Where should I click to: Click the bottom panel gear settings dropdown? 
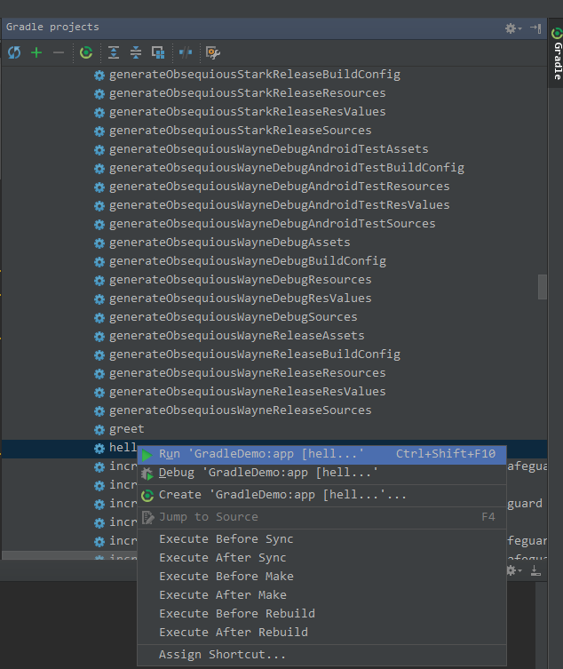(513, 570)
